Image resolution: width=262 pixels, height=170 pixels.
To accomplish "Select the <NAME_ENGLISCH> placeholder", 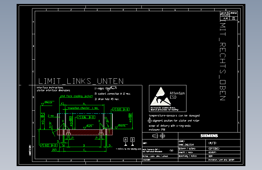I will click(186, 145).
